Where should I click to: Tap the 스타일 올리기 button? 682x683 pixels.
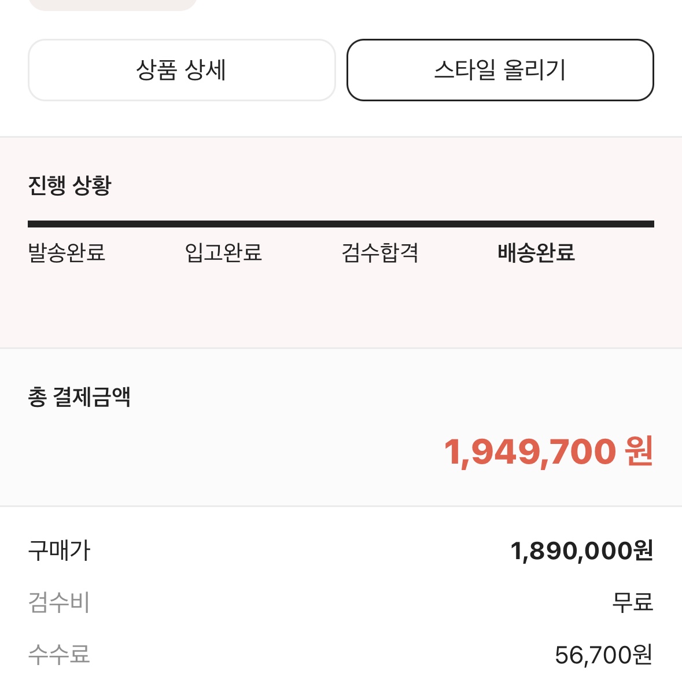[500, 69]
